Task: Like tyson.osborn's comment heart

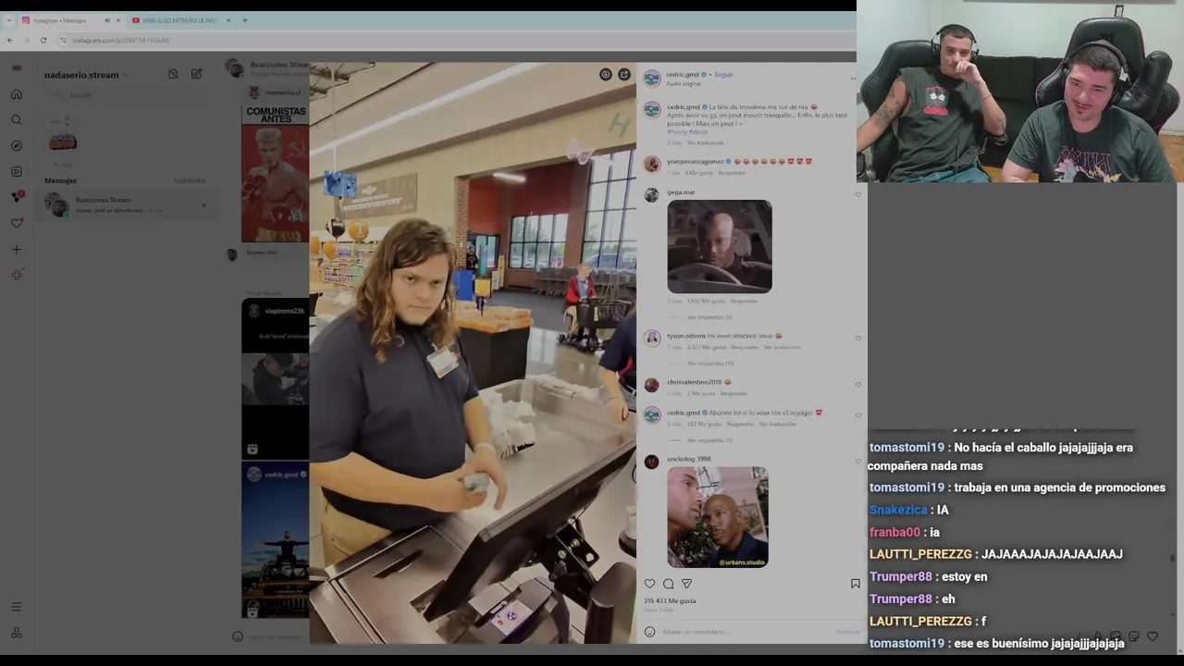Action: (x=858, y=339)
